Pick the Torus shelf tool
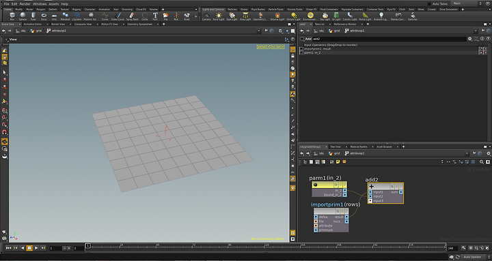This screenshot has width=492, height=261. (44, 16)
